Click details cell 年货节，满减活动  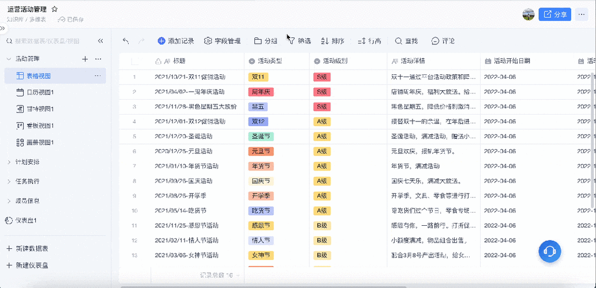pyautogui.click(x=415, y=166)
